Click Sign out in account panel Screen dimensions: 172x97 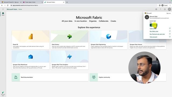(169, 13)
